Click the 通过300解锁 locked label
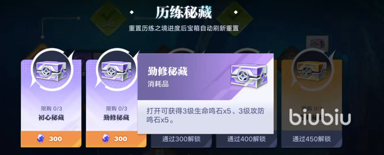Image resolution: width=384 pixels, height=155 pixels. click(x=181, y=139)
